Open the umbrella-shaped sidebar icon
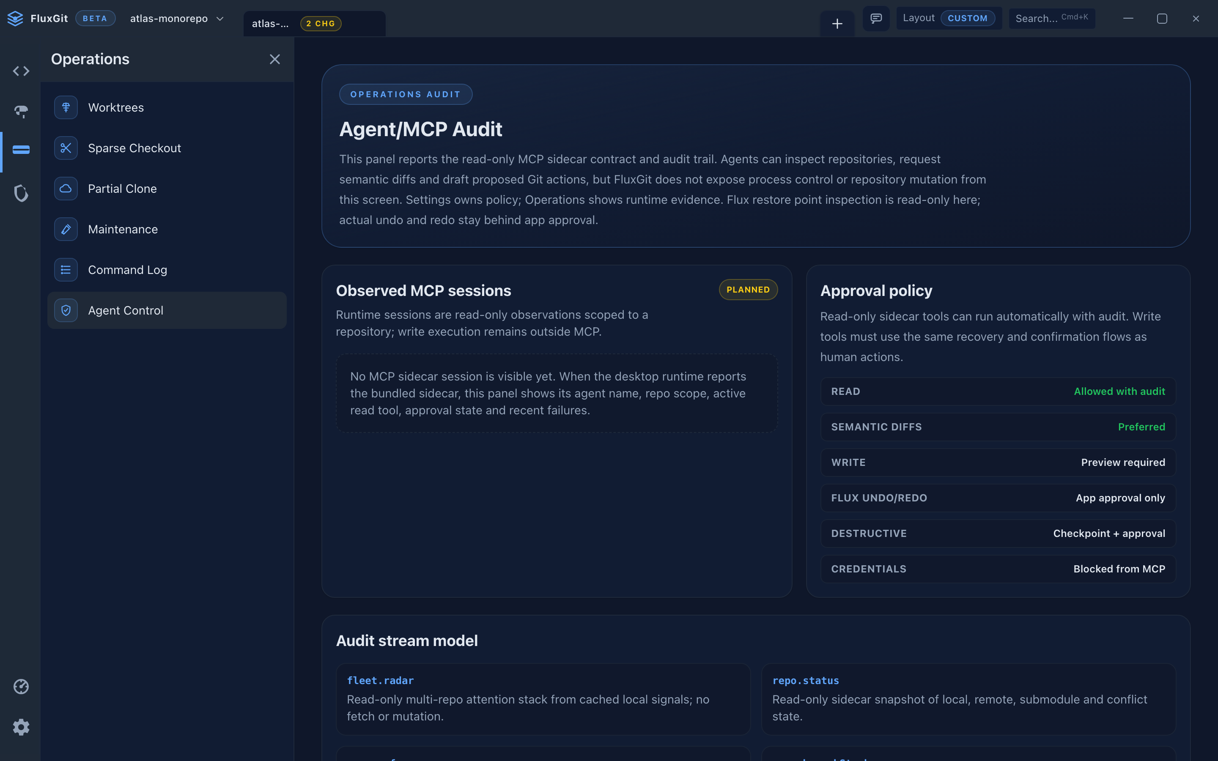Screen dimensions: 1218x761 pos(21,111)
